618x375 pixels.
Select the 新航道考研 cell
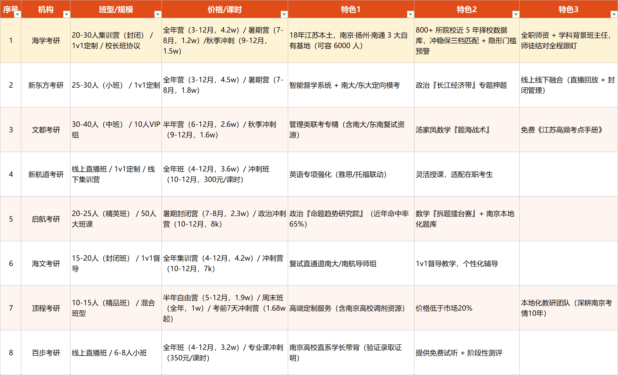pyautogui.click(x=46, y=174)
